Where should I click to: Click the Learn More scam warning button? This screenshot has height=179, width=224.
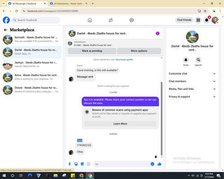coord(120,124)
